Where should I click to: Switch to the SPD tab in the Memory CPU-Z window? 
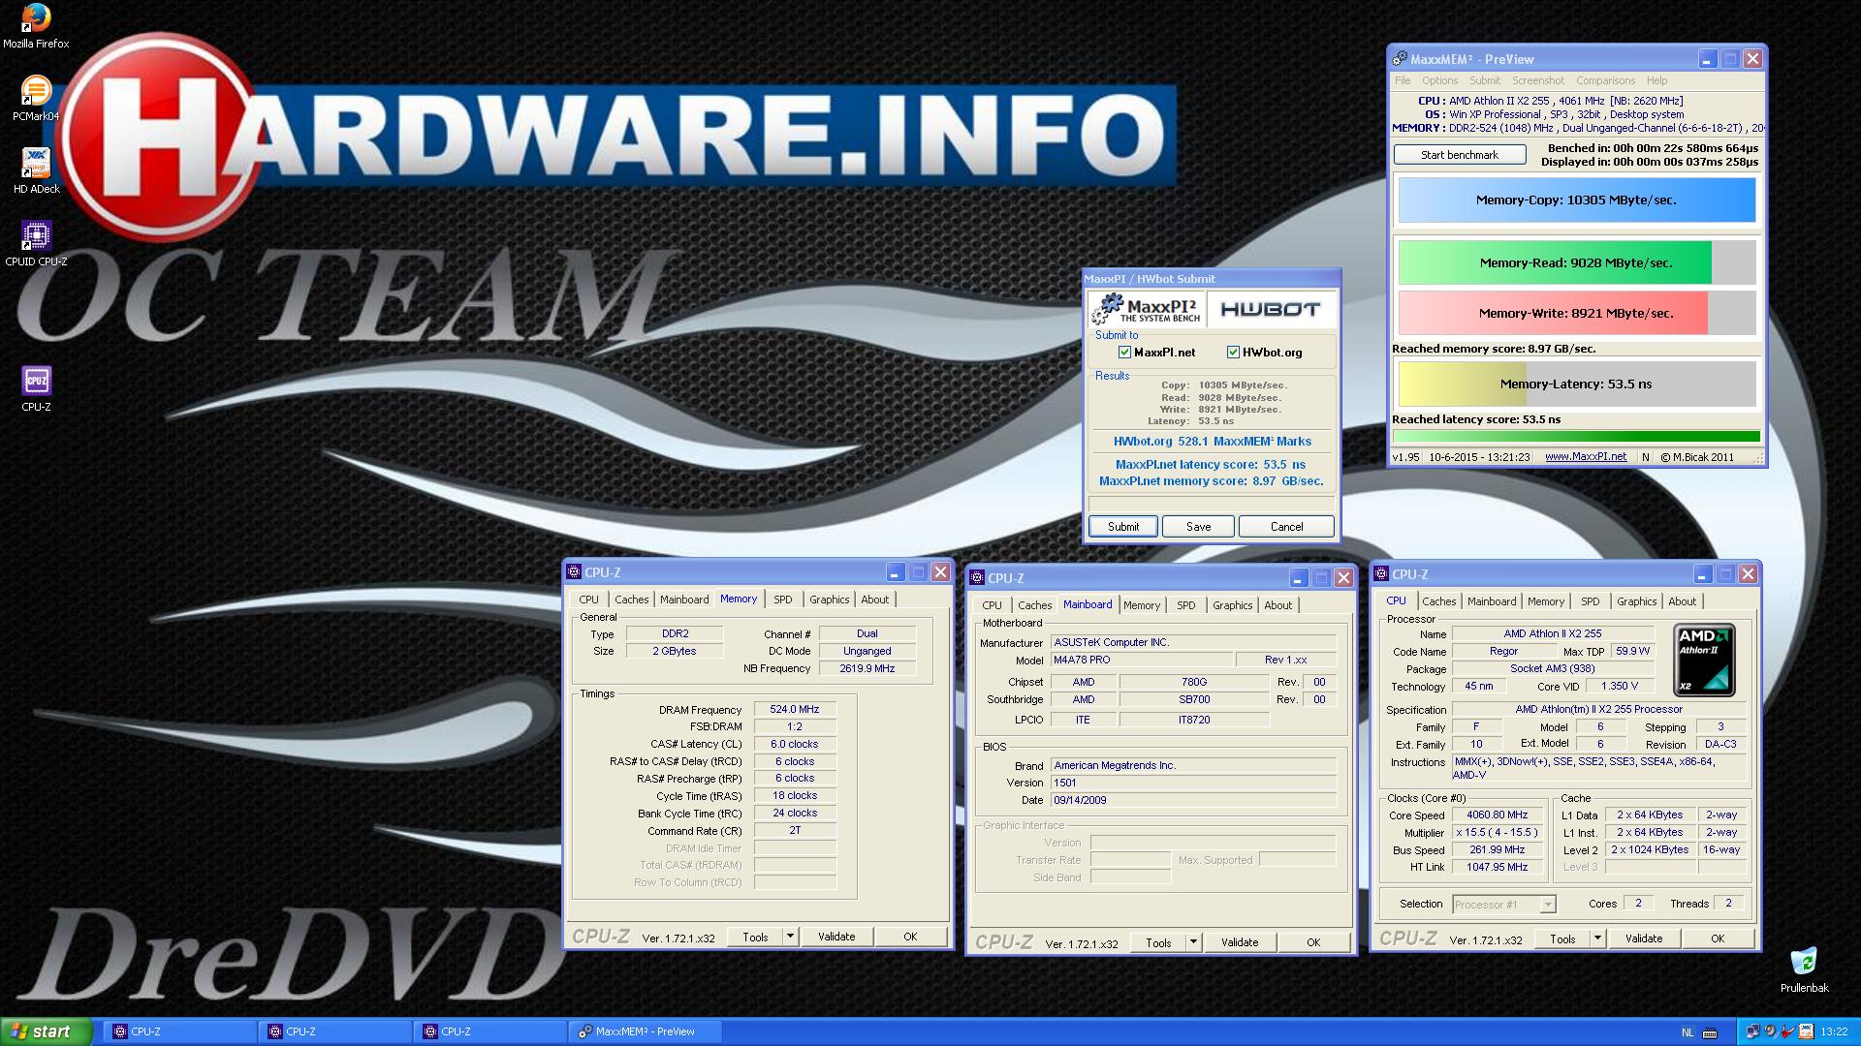[x=782, y=600]
